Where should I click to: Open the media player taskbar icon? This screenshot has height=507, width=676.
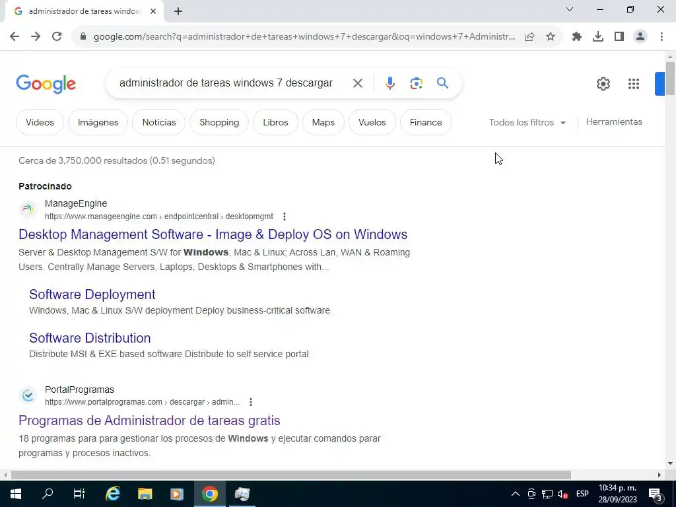click(x=177, y=494)
